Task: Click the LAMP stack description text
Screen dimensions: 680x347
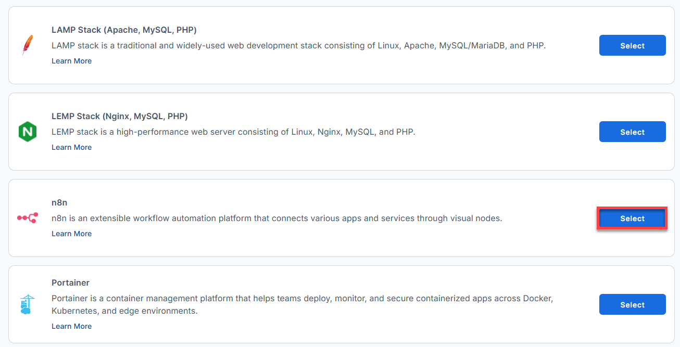Action: (x=298, y=45)
